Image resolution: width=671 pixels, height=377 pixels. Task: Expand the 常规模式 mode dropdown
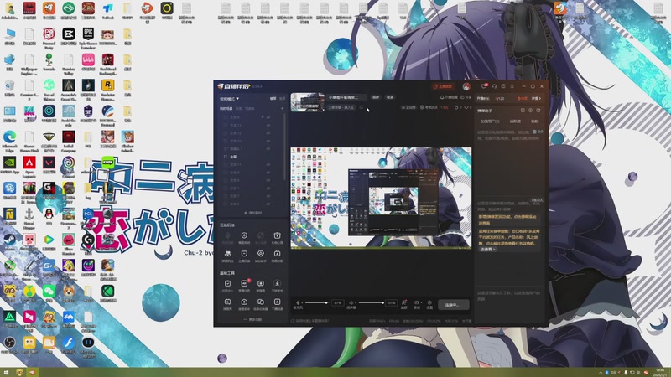pos(229,99)
